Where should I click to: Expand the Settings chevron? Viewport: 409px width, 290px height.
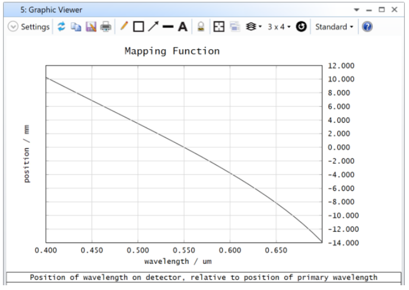coord(13,27)
